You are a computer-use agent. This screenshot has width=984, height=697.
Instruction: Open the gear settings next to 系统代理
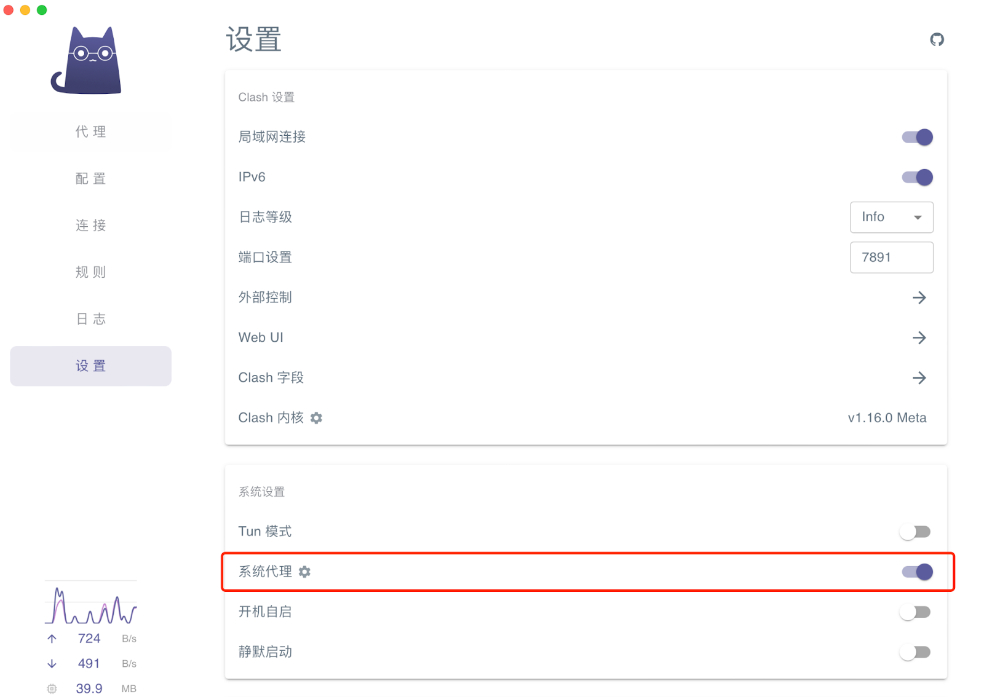tap(304, 572)
